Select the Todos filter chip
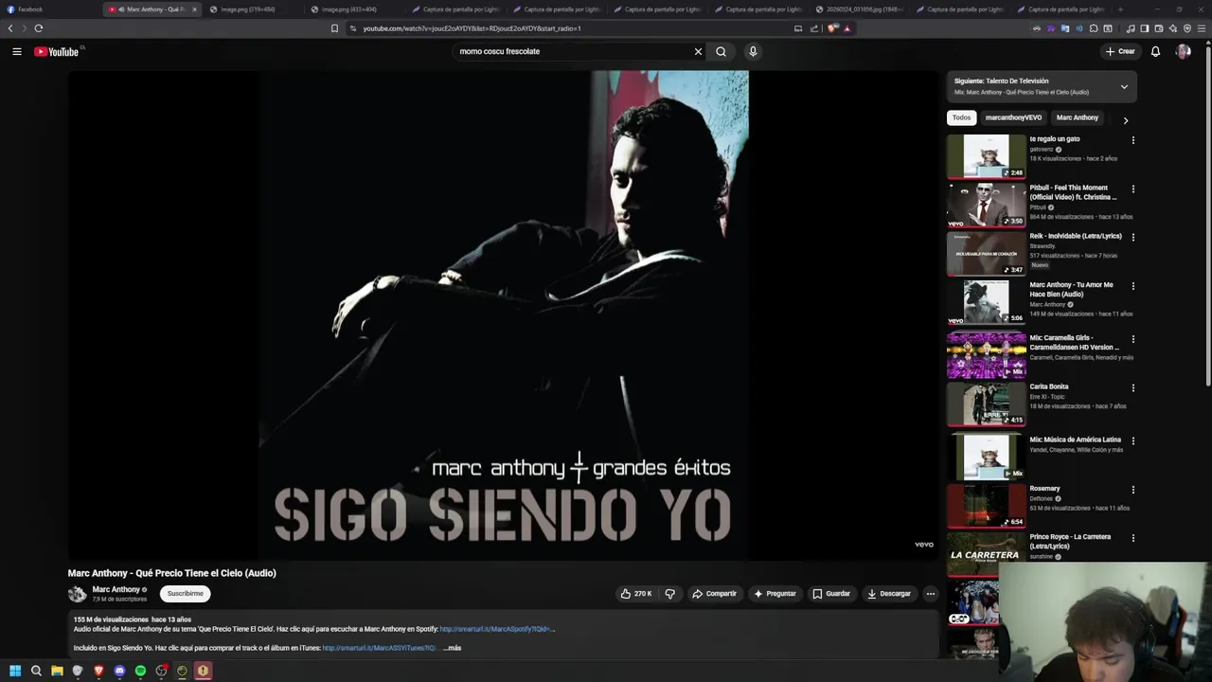The image size is (1212, 682). tap(961, 117)
